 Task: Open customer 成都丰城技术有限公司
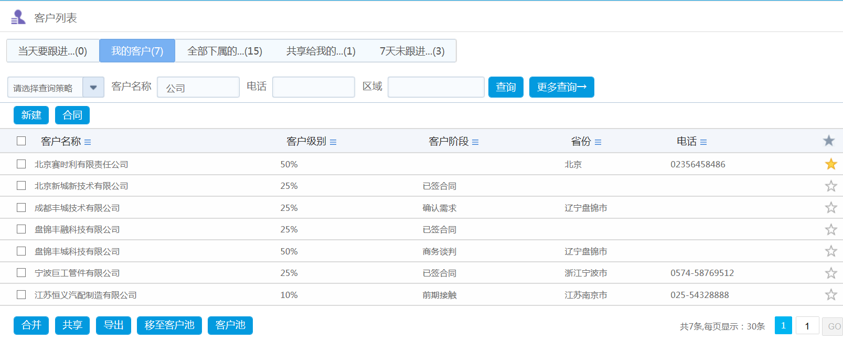pos(77,208)
